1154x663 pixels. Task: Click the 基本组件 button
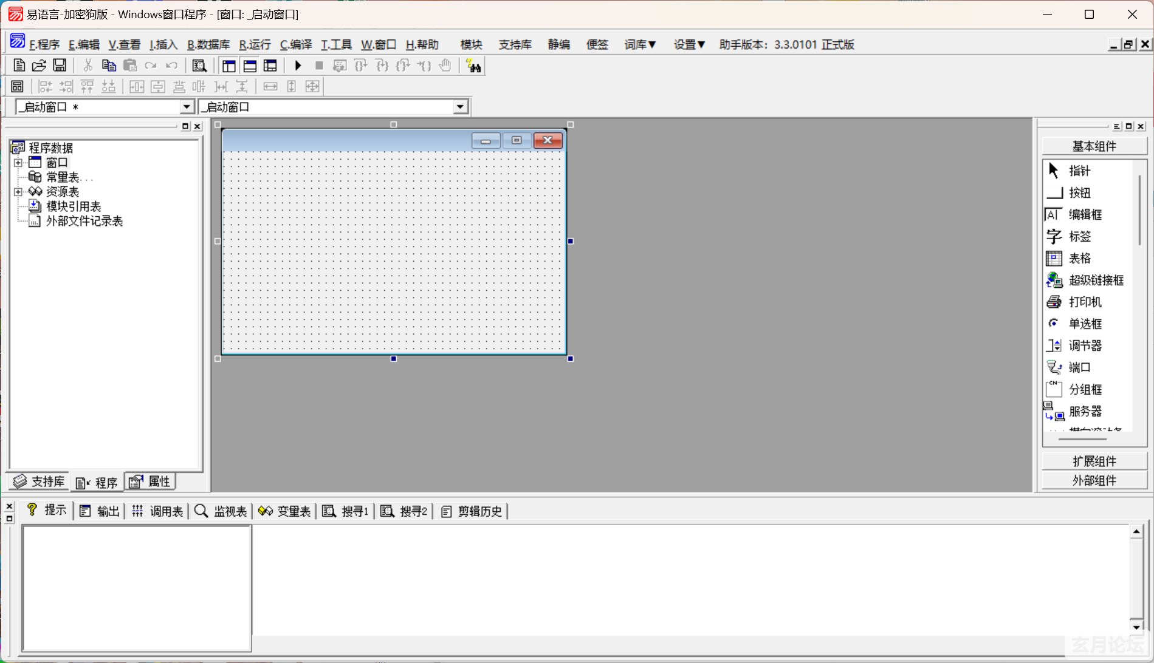(1094, 146)
